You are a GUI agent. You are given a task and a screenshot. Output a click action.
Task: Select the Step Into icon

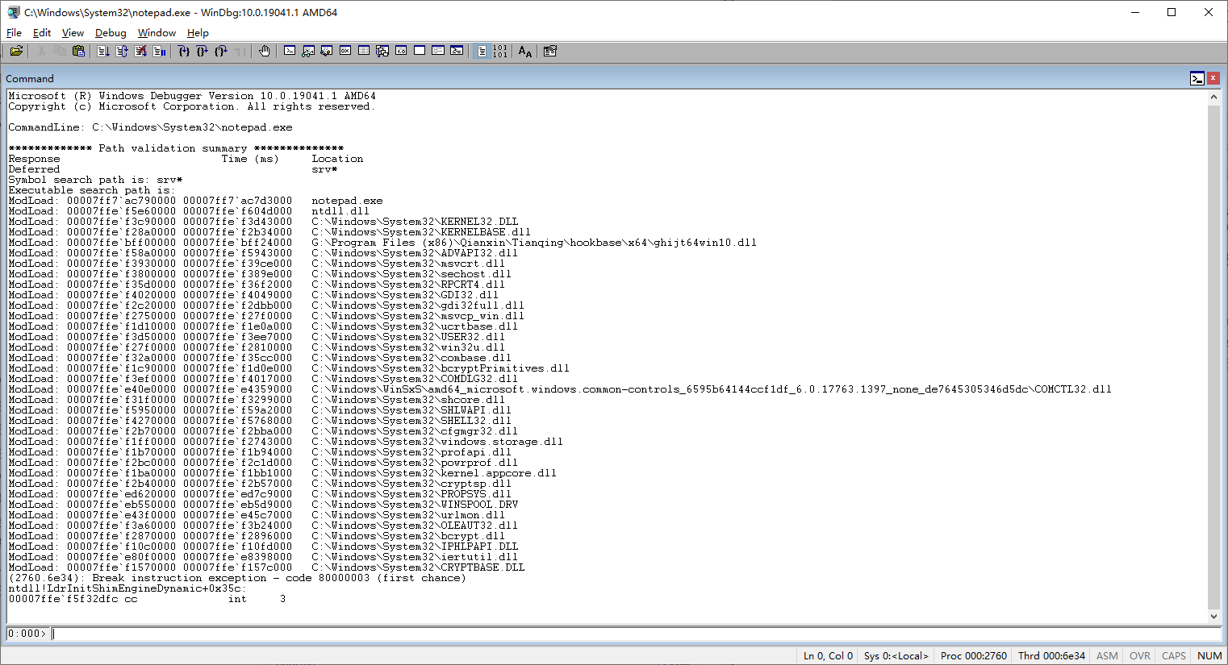tap(182, 51)
